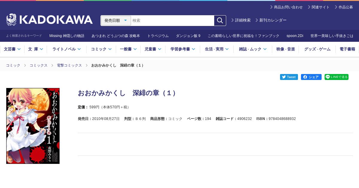Send via LINEで送る button

[337, 77]
